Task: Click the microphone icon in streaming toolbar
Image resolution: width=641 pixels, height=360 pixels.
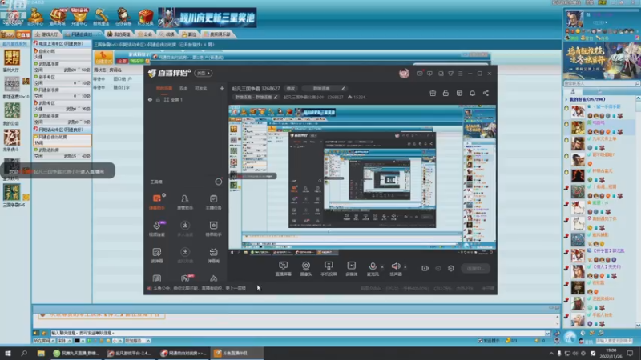Action: (373, 266)
